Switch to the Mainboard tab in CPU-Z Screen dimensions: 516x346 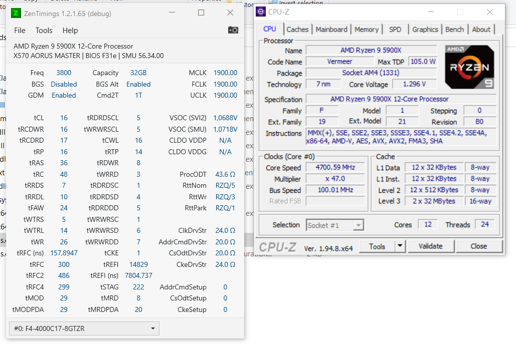(x=331, y=30)
